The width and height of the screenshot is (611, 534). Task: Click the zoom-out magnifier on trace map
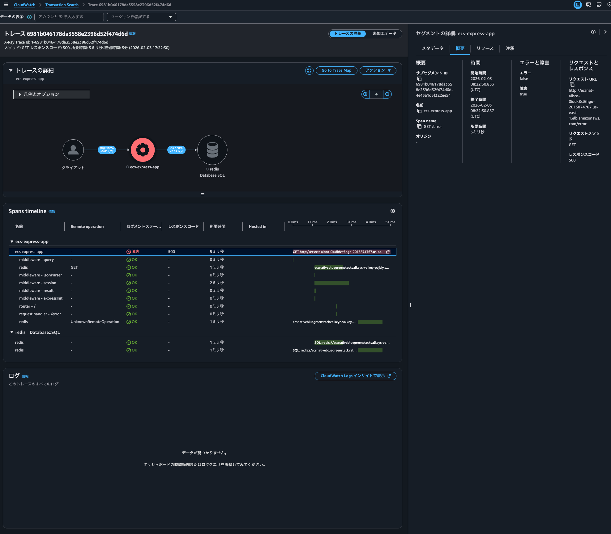coord(387,94)
